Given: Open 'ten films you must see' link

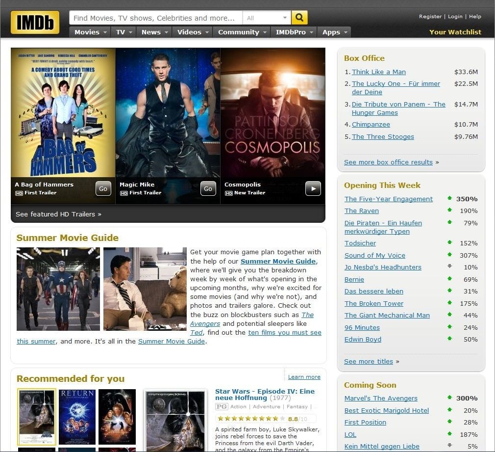Looking at the screenshot, I should 285,332.
